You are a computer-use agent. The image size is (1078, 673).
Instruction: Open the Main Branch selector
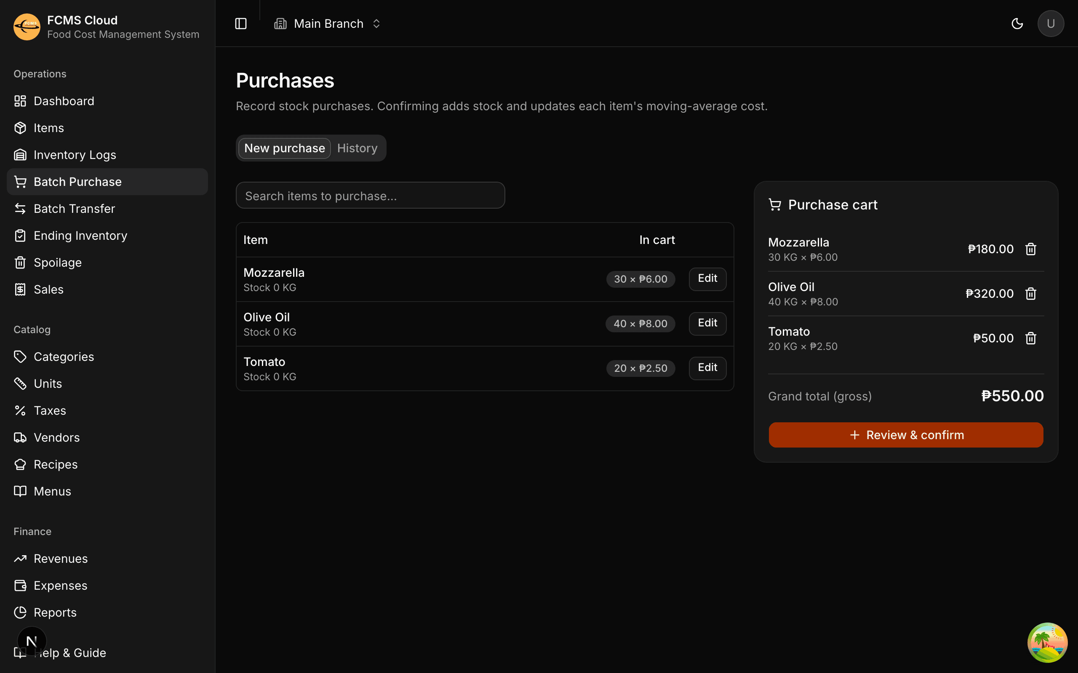click(328, 24)
